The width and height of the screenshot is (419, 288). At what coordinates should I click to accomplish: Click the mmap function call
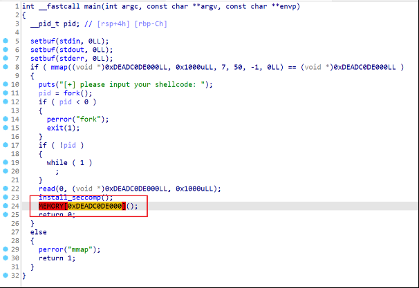coord(59,67)
